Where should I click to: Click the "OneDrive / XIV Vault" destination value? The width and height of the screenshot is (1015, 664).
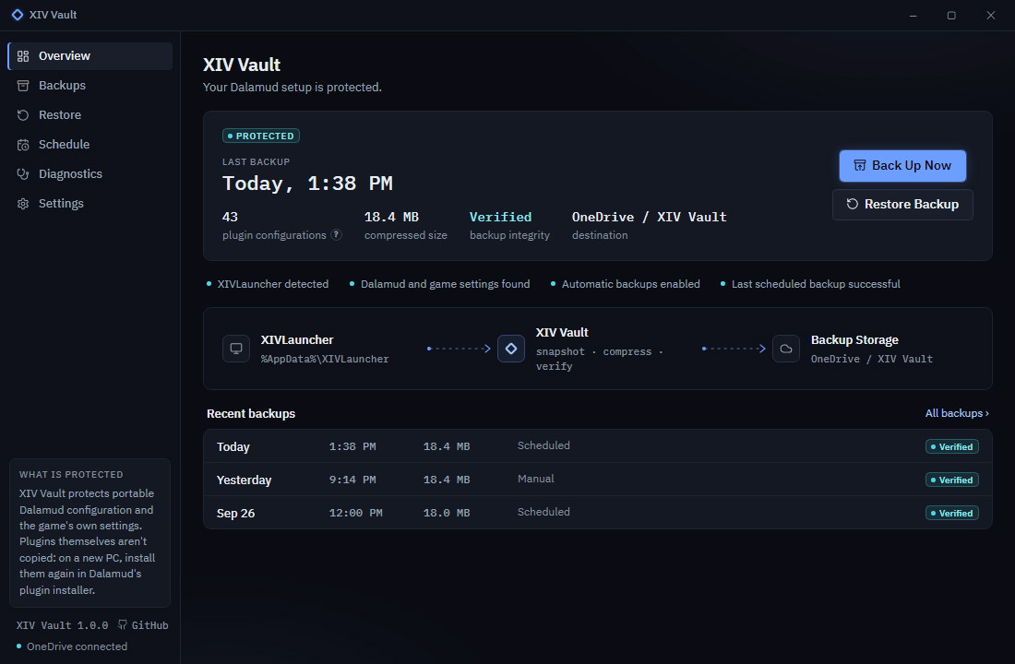point(650,217)
